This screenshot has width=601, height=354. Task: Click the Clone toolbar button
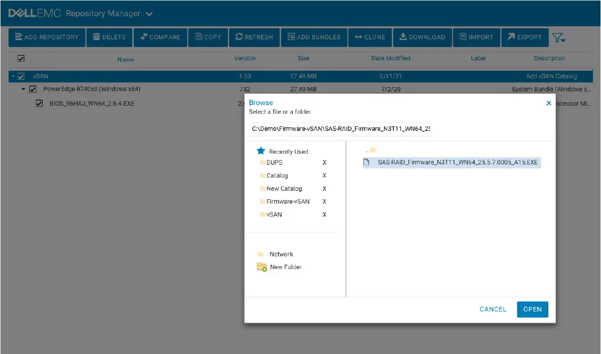pyautogui.click(x=370, y=37)
